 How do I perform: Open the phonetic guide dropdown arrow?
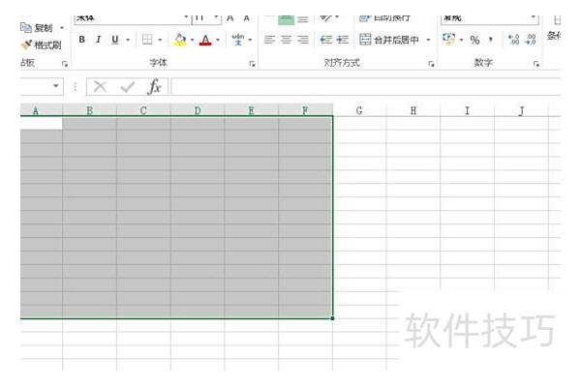250,40
